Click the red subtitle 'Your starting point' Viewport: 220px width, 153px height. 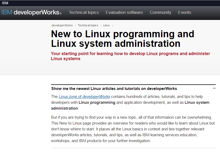point(130,56)
